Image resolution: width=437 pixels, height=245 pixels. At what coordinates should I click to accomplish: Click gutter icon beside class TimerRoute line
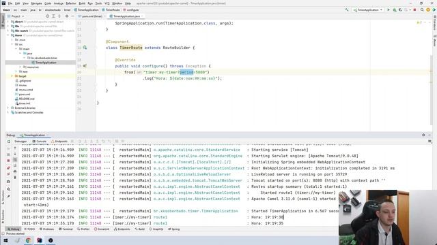click(85, 48)
